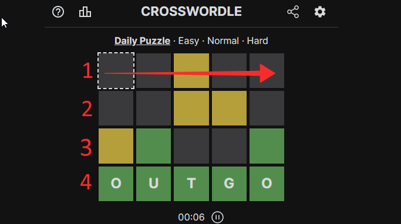Click the last gray tile in row 1
This screenshot has width=401, height=224.
(x=267, y=71)
